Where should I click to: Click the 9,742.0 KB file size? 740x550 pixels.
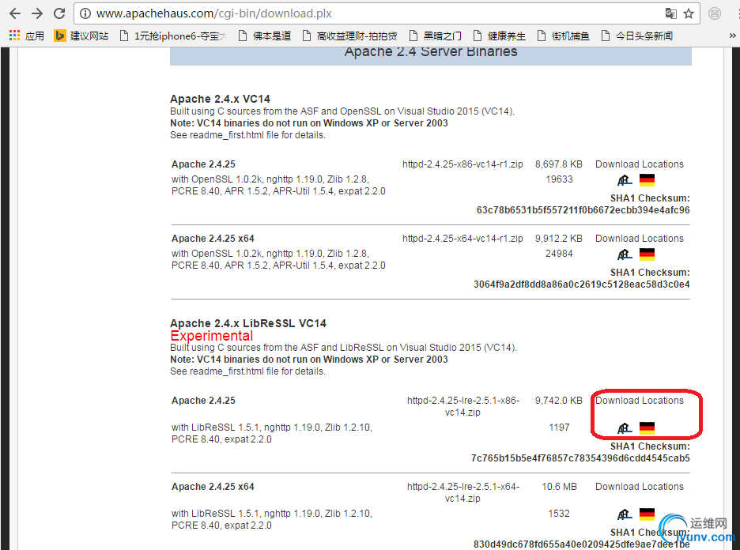pos(559,401)
